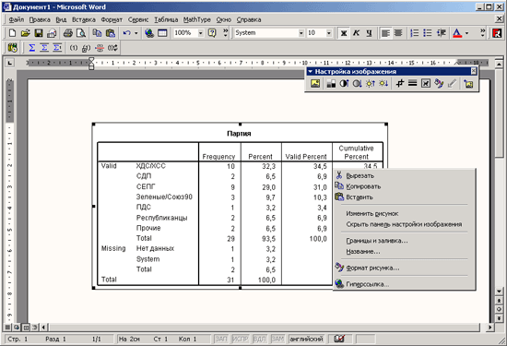Open the MathType menu

(197, 19)
